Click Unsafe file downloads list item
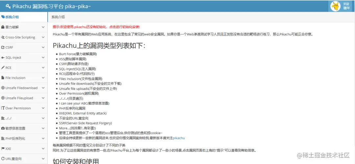This screenshot has width=355, height=164. click(x=90, y=84)
